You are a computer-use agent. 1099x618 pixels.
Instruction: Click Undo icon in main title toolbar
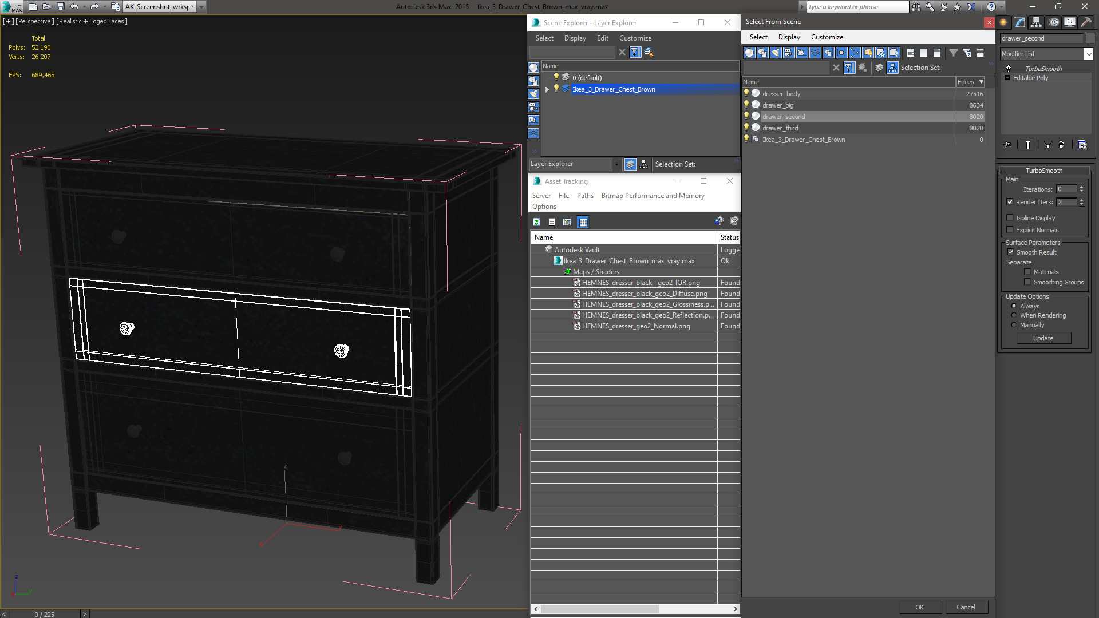click(x=74, y=7)
